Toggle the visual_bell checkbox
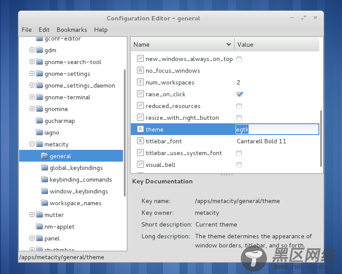This screenshot has height=274, width=342. [x=239, y=165]
